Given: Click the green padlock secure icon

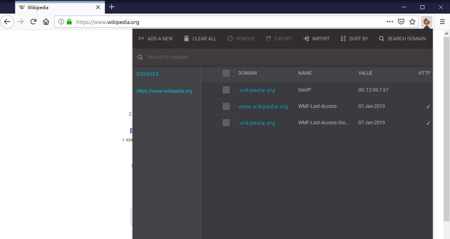Looking at the screenshot, I should tap(69, 22).
